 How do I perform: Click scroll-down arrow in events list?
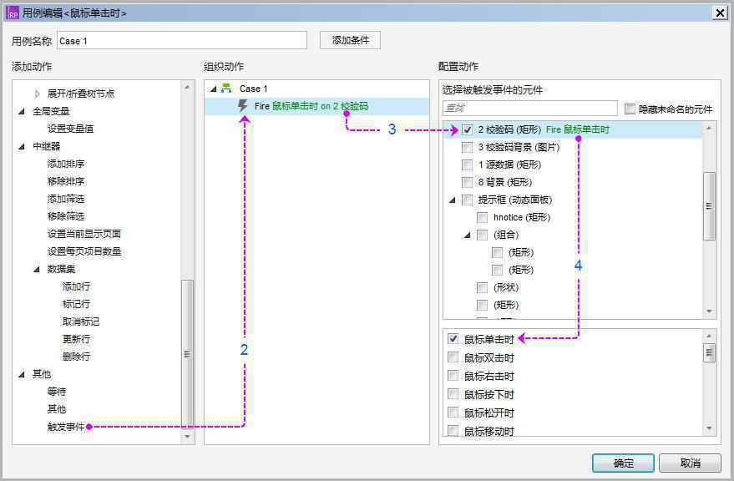click(709, 428)
